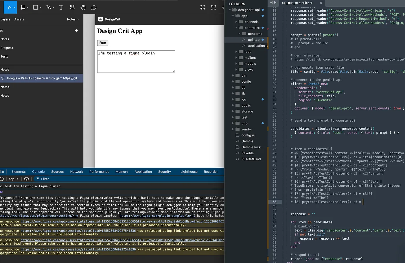Screen dimensions: 405x263
Task: Click the Run button in plugin
Action: pos(103,43)
